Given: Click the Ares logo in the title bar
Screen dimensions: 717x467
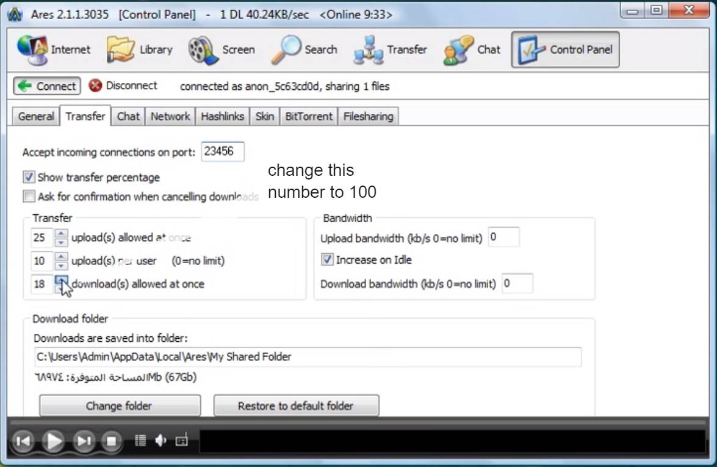Looking at the screenshot, I should pyautogui.click(x=15, y=14).
